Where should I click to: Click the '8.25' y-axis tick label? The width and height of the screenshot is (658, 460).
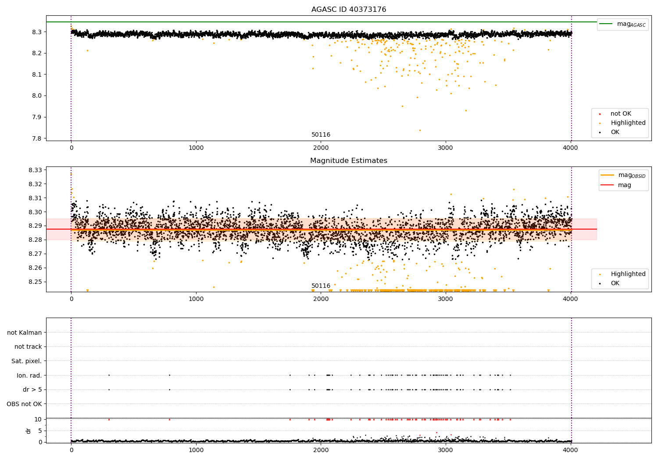(x=35, y=282)
